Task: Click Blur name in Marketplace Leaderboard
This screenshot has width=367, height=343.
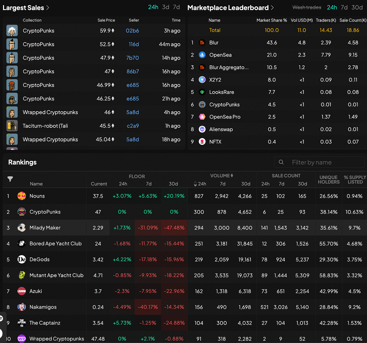Action: (214, 43)
